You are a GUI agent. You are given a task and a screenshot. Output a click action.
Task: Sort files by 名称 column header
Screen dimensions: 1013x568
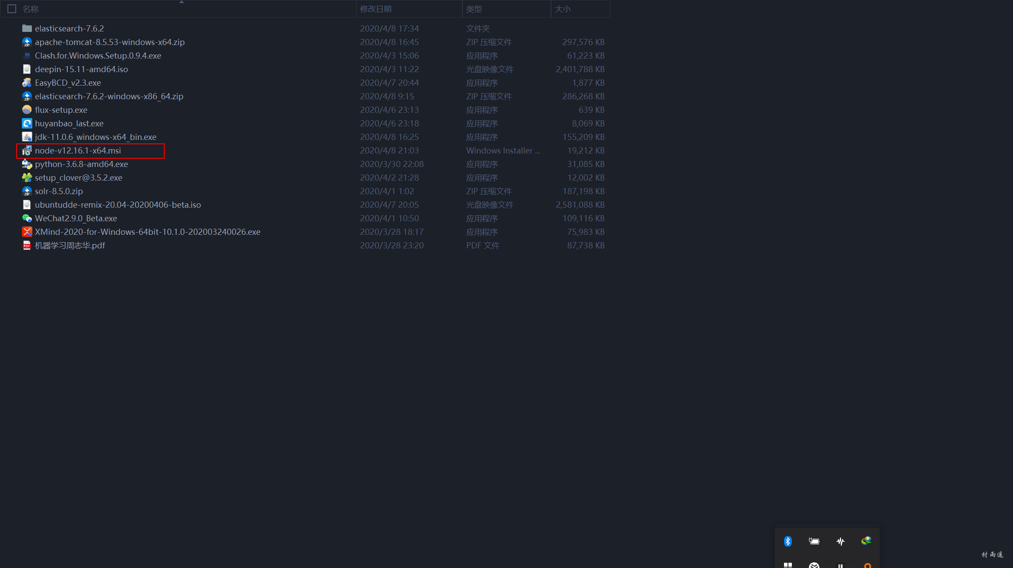point(31,9)
